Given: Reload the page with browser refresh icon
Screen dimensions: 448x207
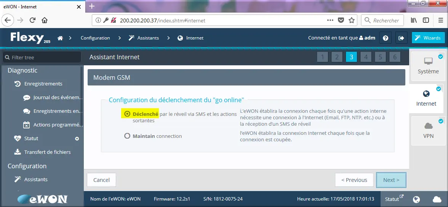Looking at the screenshot, I should (x=32, y=20).
